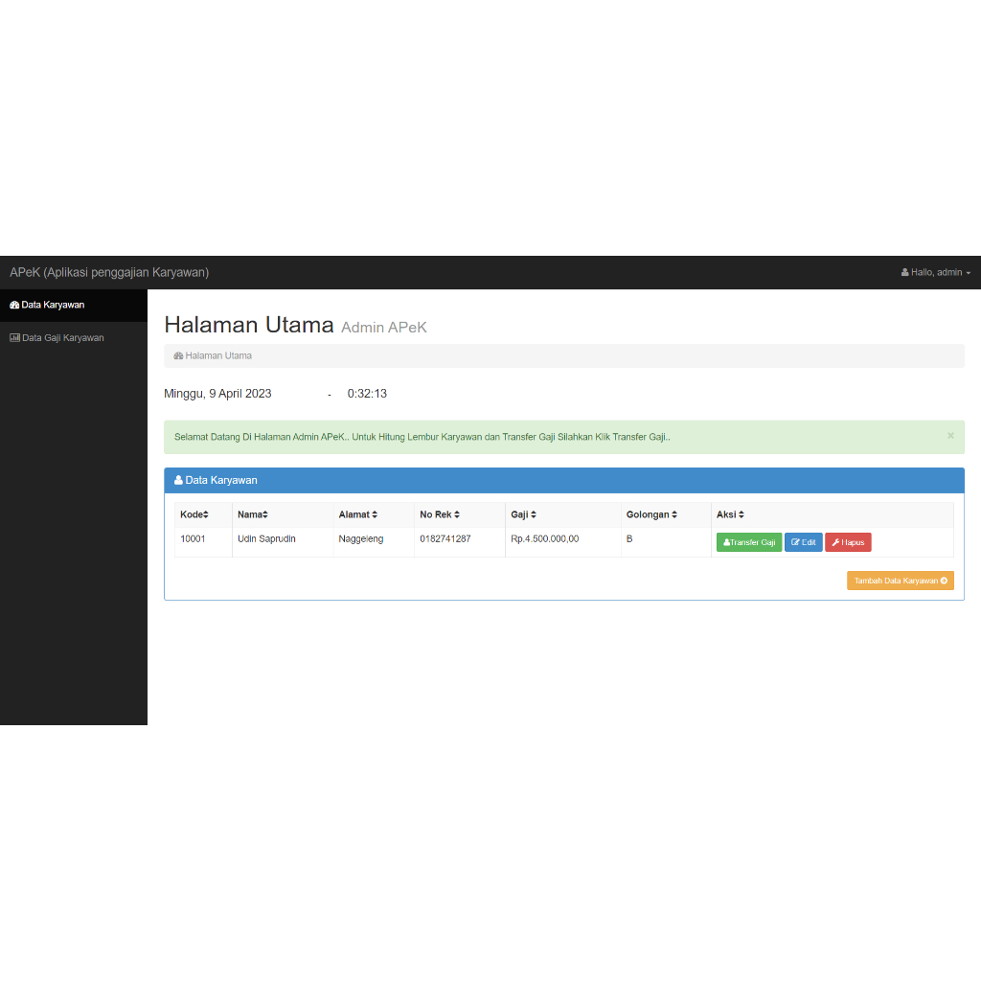Click the Alamat column sort icon

(x=375, y=515)
